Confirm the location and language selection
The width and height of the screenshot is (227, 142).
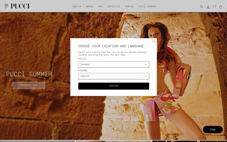(x=113, y=86)
